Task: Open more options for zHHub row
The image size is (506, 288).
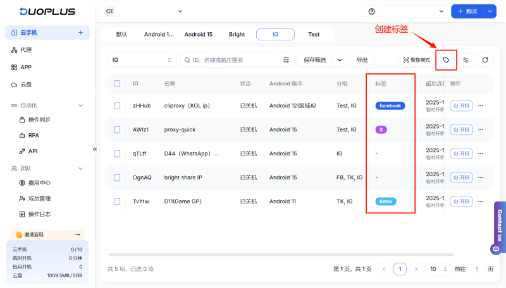Action: click(x=481, y=105)
